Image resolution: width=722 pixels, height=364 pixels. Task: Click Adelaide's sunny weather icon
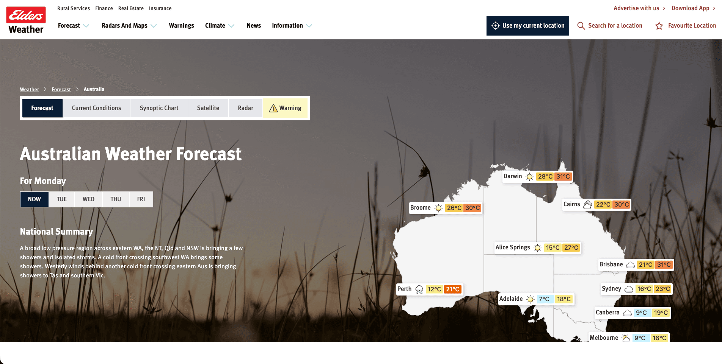530,299
